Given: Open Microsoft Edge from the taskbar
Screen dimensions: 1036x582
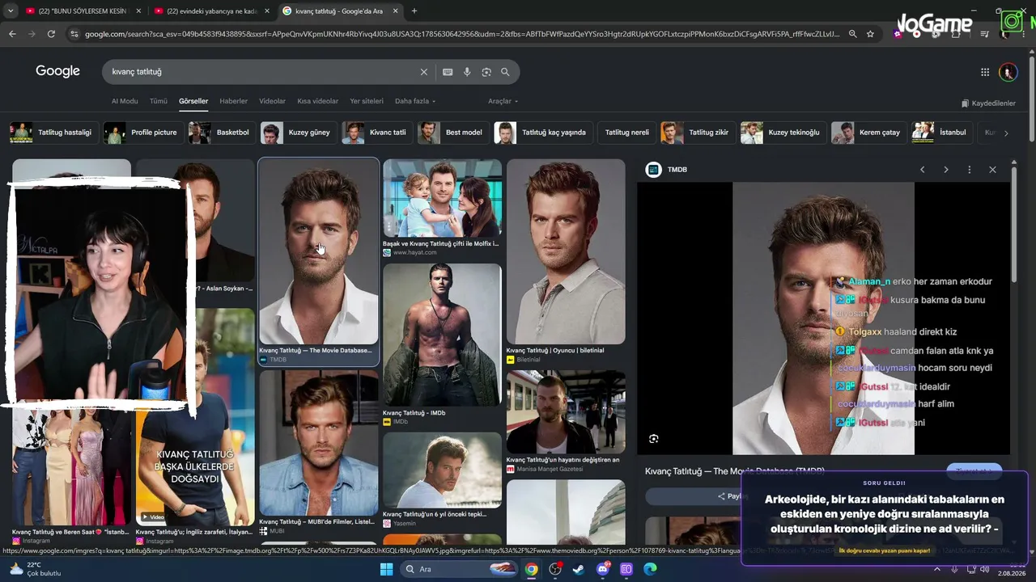Looking at the screenshot, I should [x=651, y=569].
